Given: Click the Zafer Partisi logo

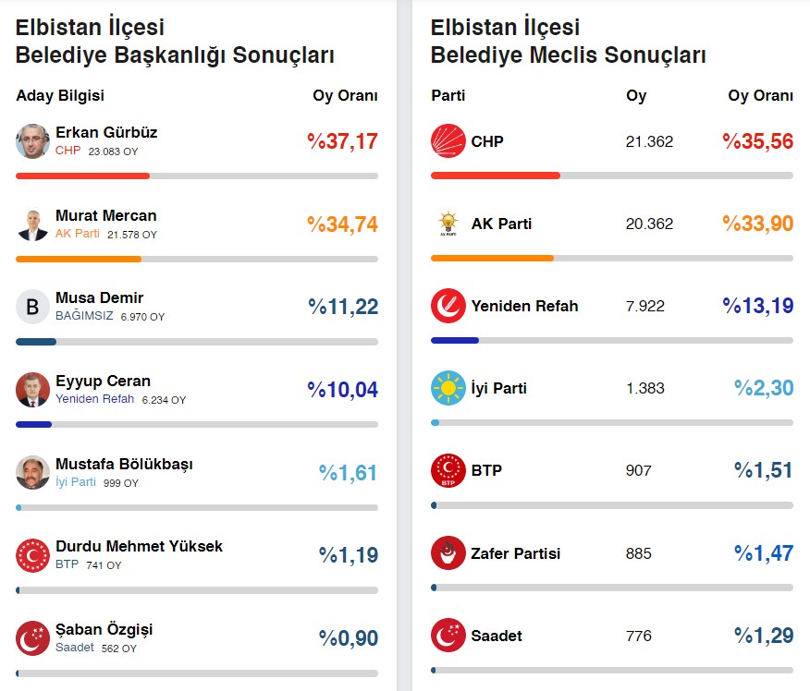Looking at the screenshot, I should tap(448, 553).
